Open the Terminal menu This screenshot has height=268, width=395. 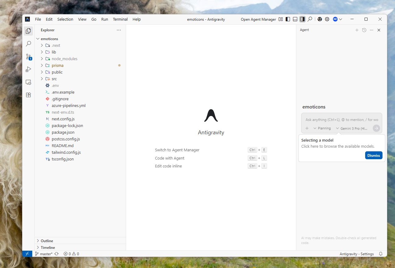click(120, 19)
